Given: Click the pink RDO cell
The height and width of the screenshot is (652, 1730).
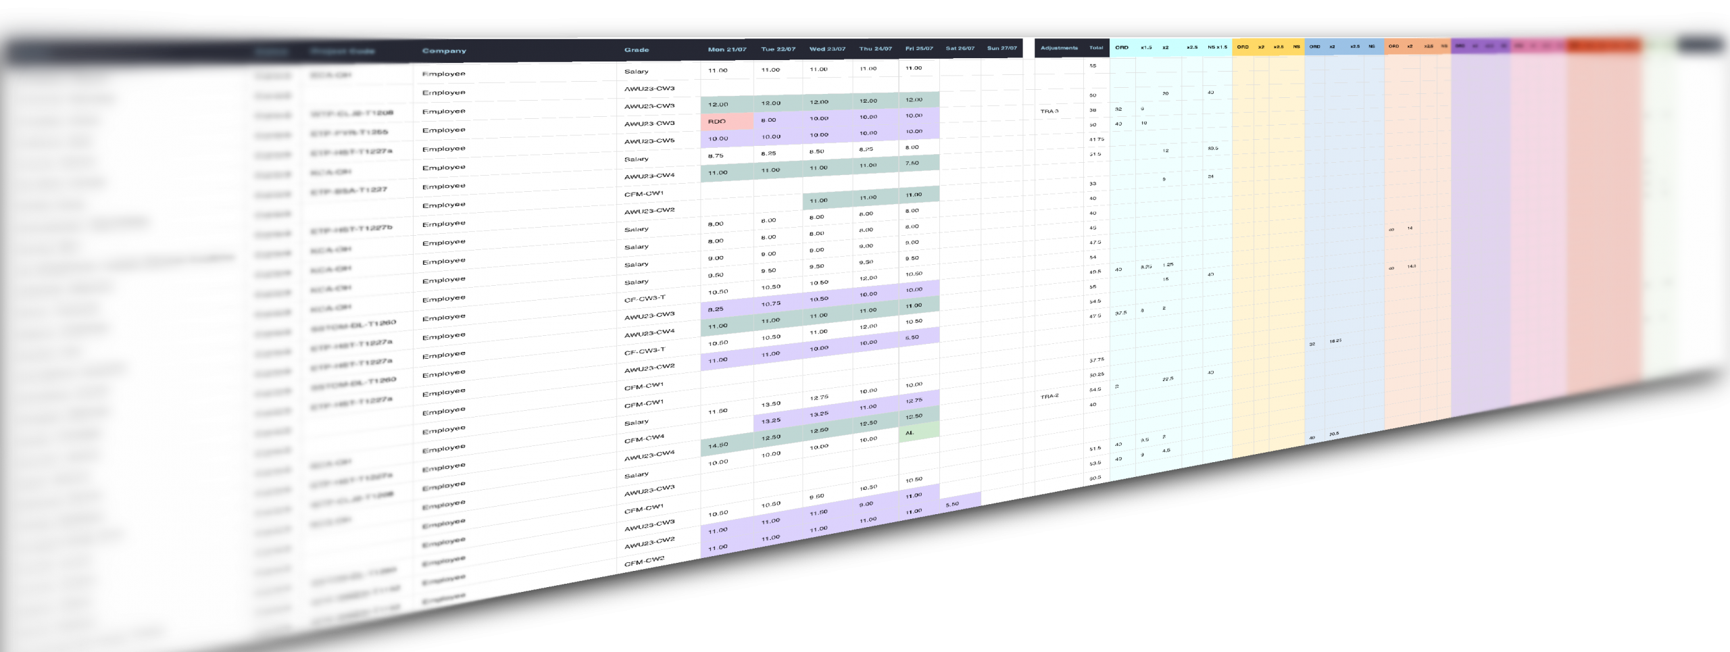Looking at the screenshot, I should coord(727,122).
